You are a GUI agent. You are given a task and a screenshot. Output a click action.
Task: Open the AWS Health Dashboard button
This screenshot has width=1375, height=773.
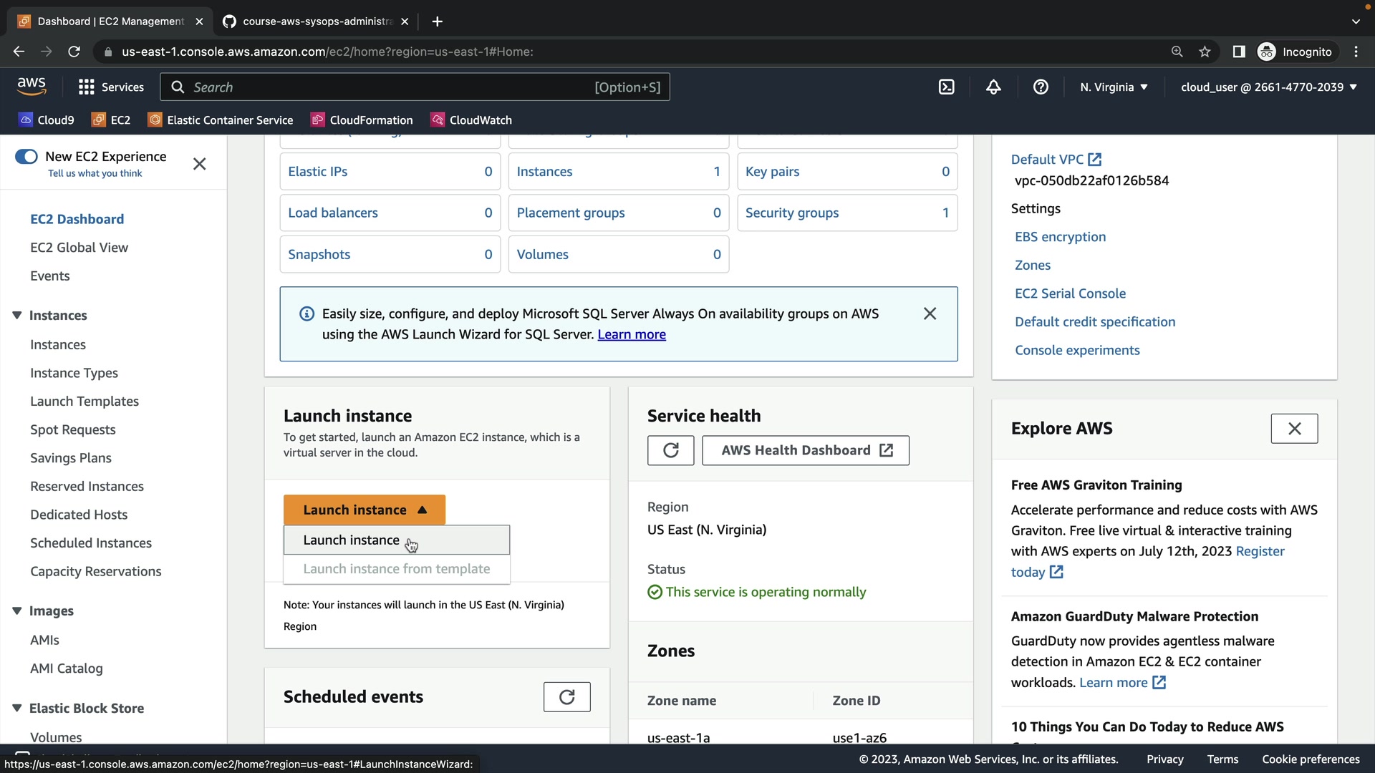[x=806, y=450]
